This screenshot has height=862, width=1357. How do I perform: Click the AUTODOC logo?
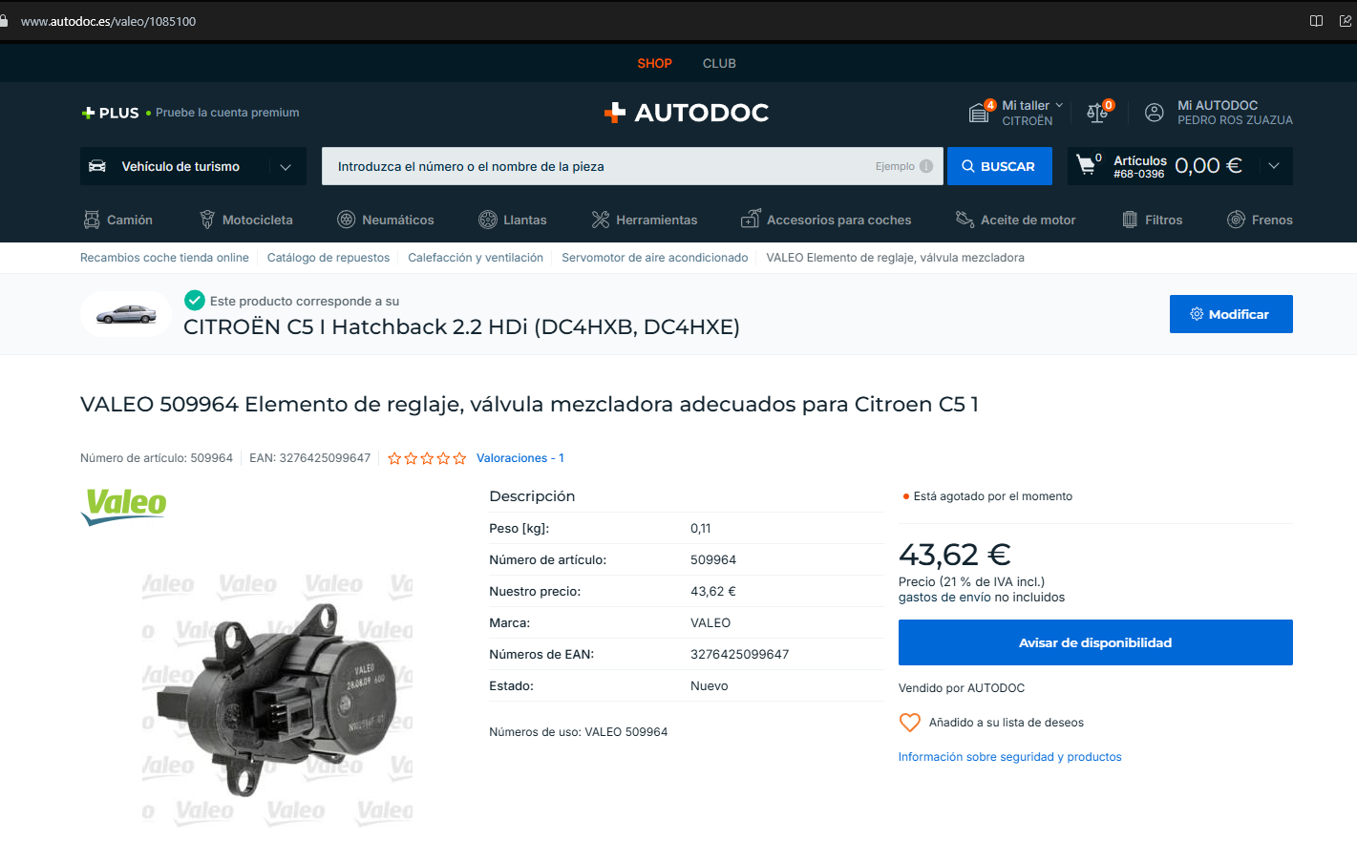pyautogui.click(x=687, y=113)
